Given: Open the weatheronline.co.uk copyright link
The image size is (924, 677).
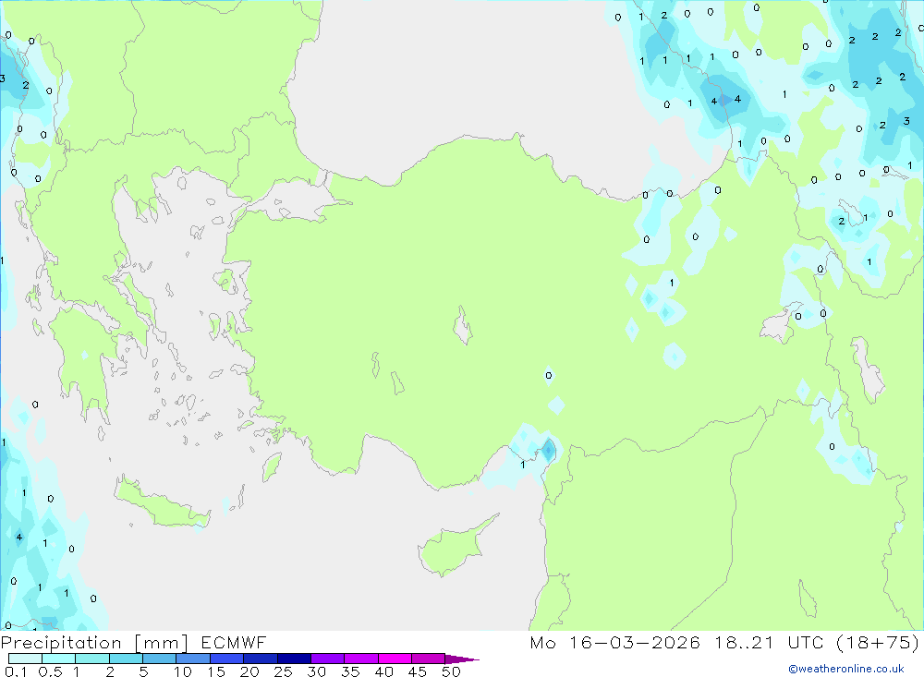Looking at the screenshot, I should tap(846, 669).
